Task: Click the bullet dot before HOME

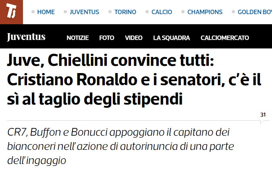Action: pos(33,12)
